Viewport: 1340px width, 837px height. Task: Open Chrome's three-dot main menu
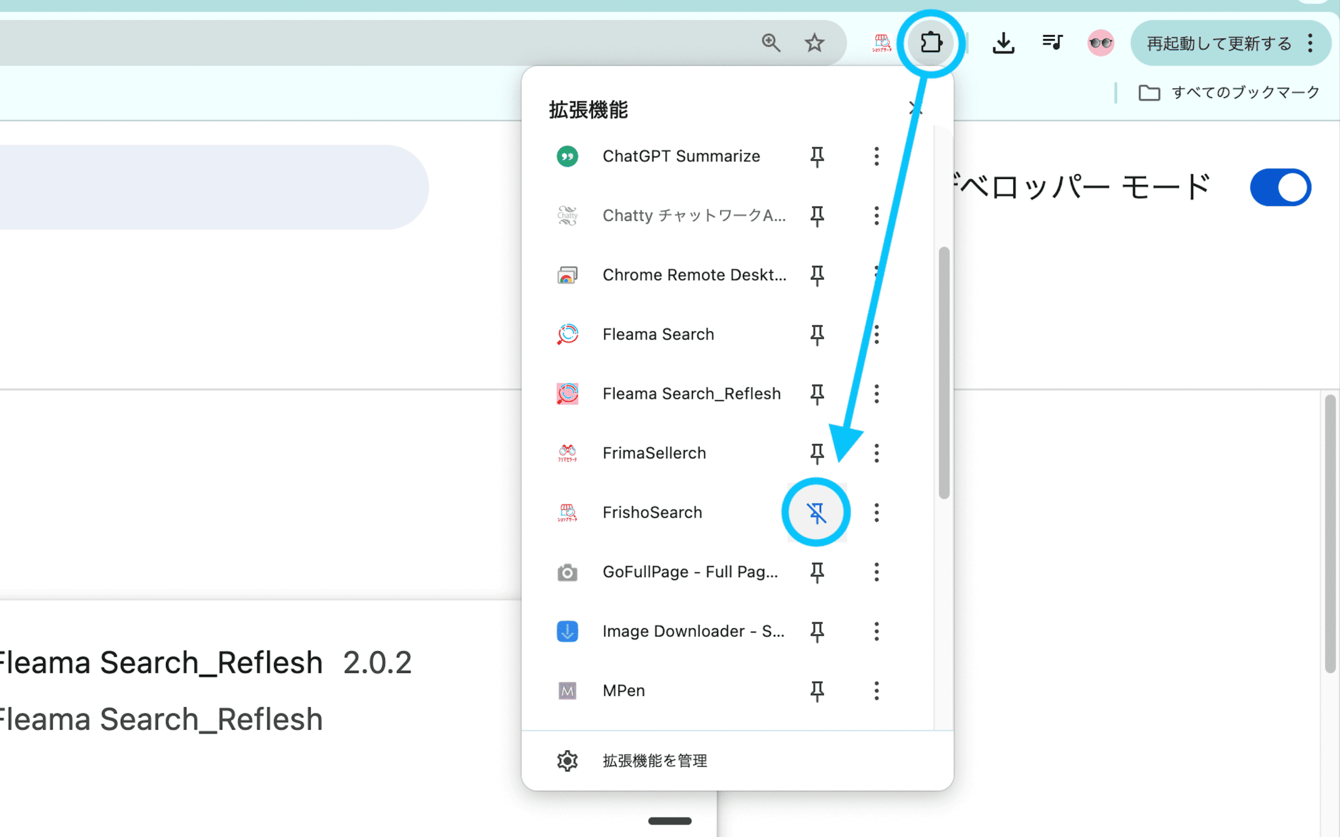[1310, 42]
